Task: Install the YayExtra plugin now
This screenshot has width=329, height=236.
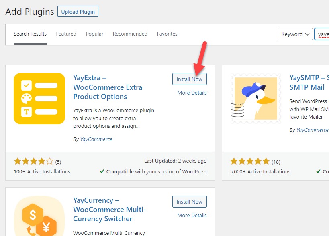Action: [x=190, y=79]
